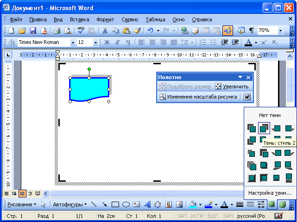Open line spacing dropdown arrow

[192, 43]
